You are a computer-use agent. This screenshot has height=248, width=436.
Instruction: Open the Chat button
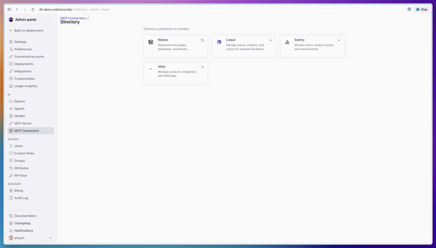422,10
